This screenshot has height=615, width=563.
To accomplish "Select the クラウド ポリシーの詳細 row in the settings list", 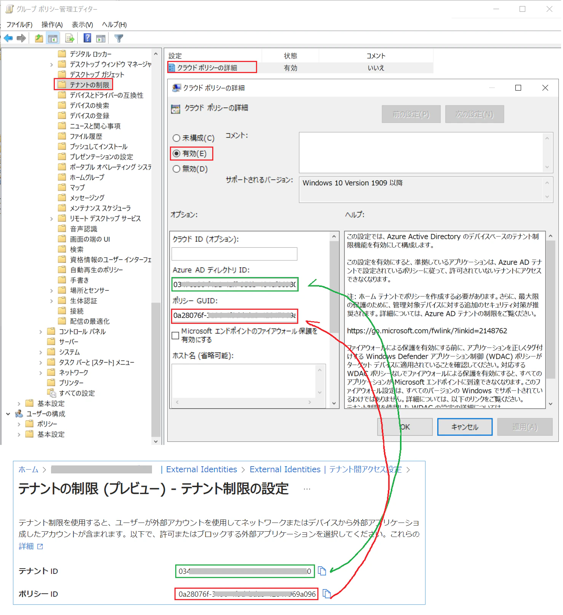I will [300, 68].
